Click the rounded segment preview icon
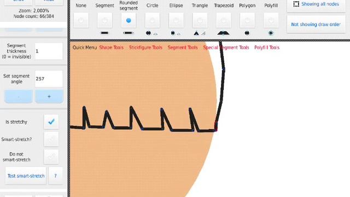Screen dimensions: 350x197 pos(129,33)
